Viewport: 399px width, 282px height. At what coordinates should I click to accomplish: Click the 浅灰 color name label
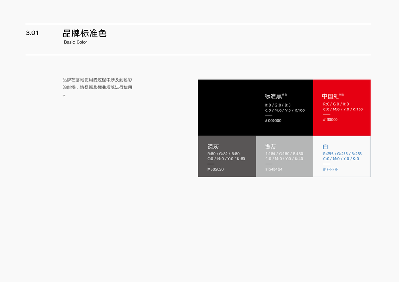click(x=270, y=147)
